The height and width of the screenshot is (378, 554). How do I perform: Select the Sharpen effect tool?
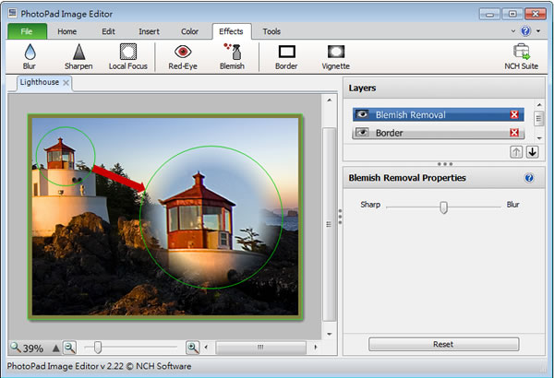(x=78, y=55)
